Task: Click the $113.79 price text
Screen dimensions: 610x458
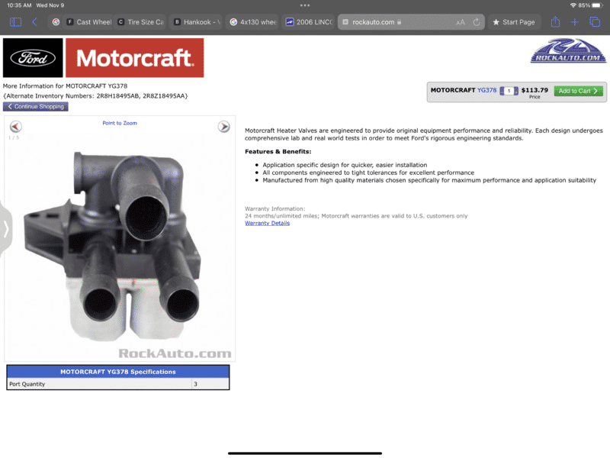Action: click(535, 90)
